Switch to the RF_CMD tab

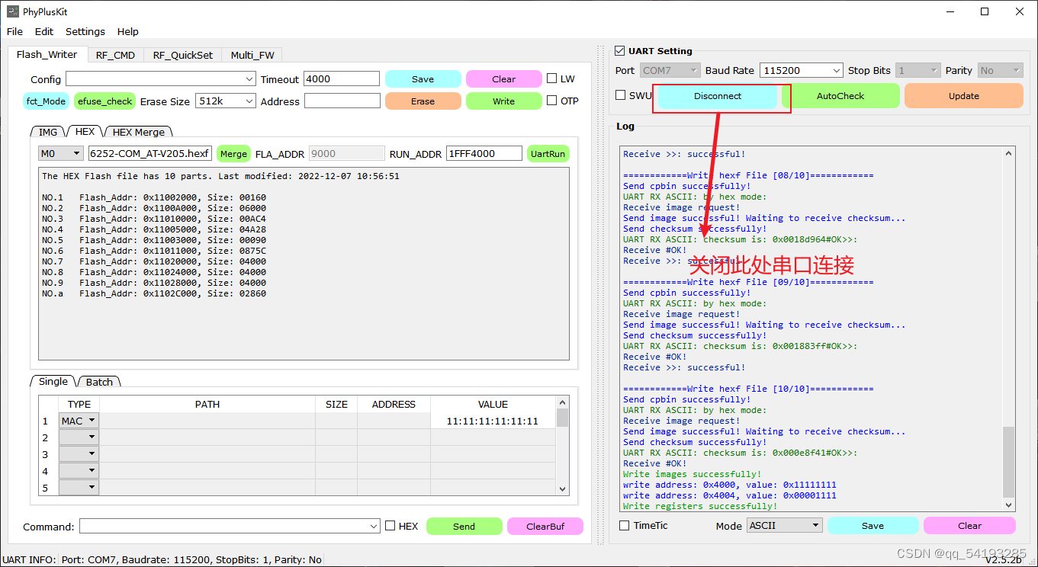coord(115,55)
